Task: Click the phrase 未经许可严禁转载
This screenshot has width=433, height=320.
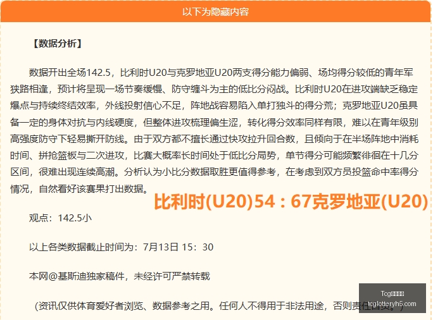Action: 172,276
